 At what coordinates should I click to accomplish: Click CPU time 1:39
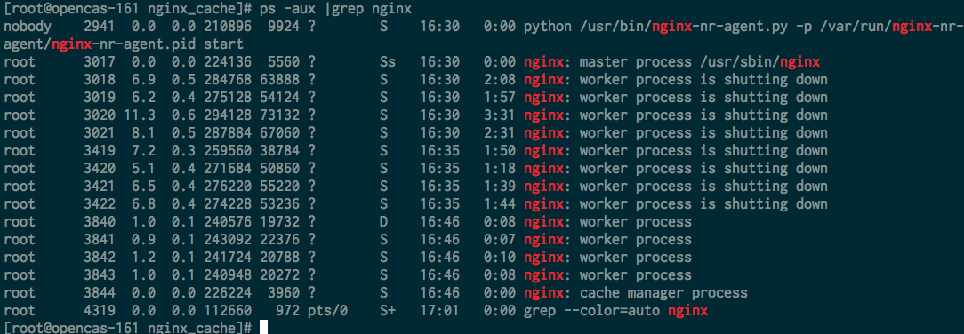point(500,186)
